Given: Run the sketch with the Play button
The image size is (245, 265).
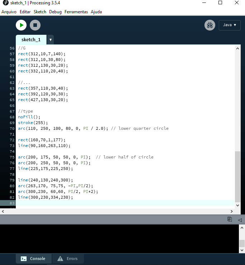Looking at the screenshot, I should point(21,25).
